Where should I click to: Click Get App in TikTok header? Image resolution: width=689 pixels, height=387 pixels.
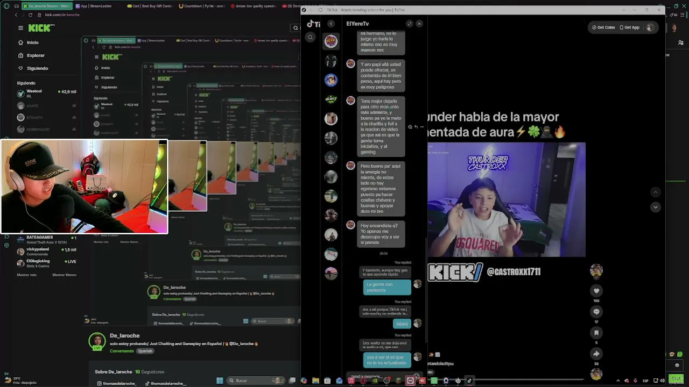pyautogui.click(x=629, y=27)
